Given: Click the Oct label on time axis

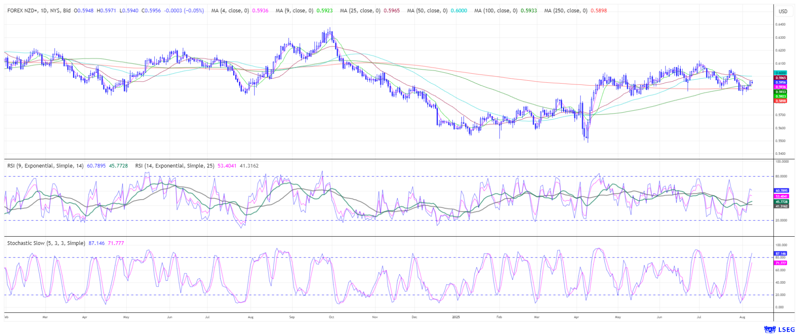Looking at the screenshot, I should click(332, 317).
